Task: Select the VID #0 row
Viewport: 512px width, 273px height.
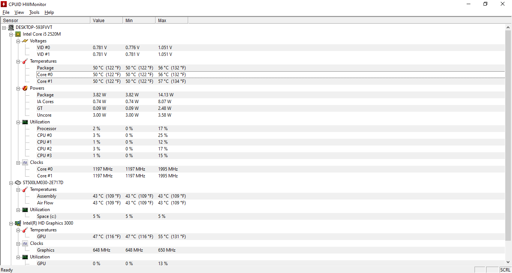Action: pyautogui.click(x=270, y=48)
